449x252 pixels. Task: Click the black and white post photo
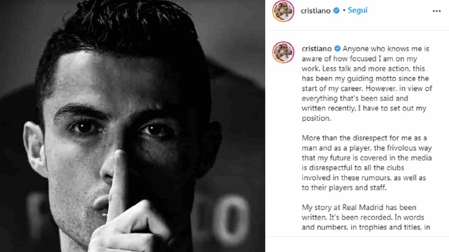tap(132, 126)
